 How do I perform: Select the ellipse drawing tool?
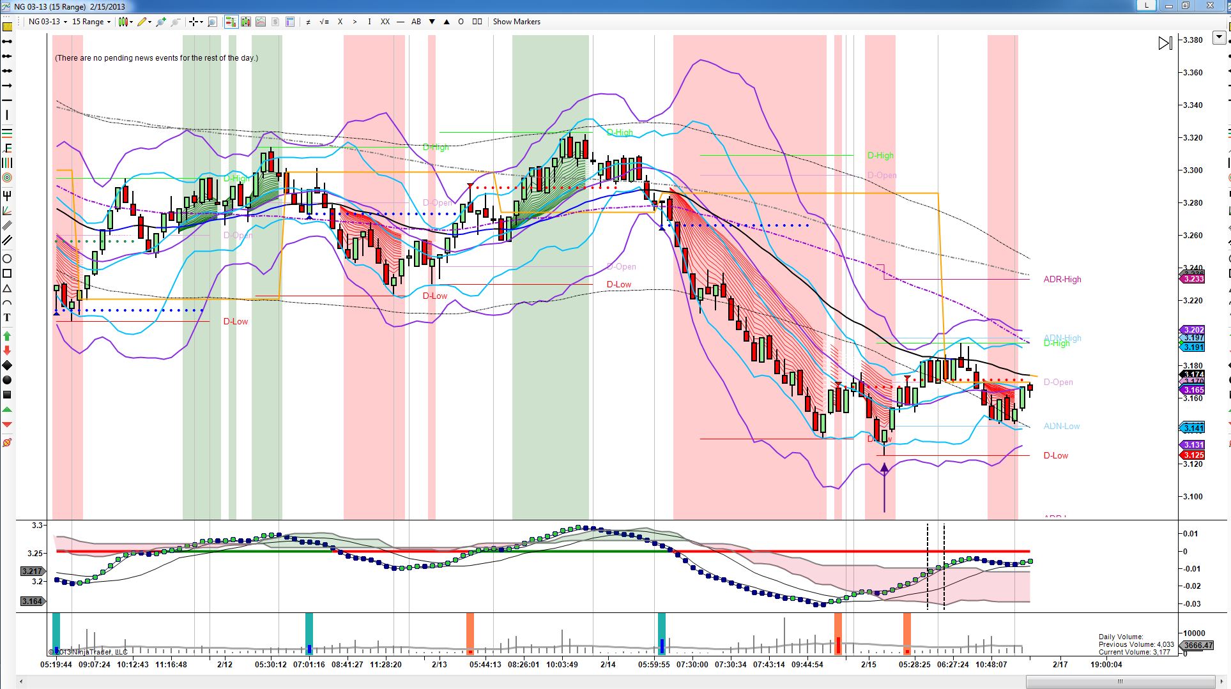pyautogui.click(x=7, y=259)
